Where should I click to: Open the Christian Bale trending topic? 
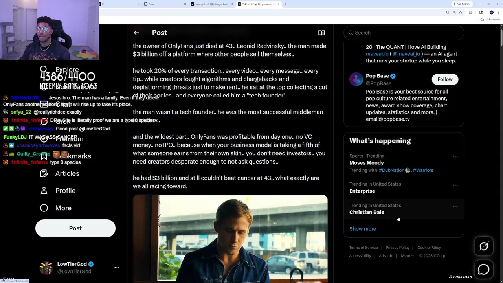[x=367, y=212]
